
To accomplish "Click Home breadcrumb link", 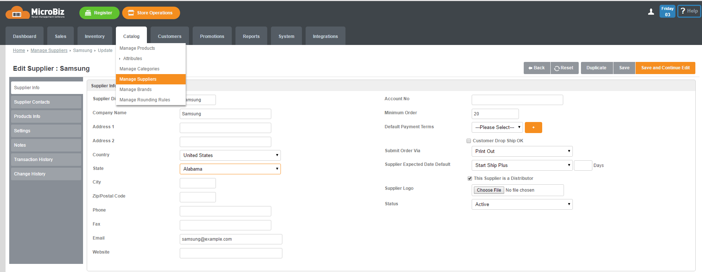I will (x=19, y=50).
